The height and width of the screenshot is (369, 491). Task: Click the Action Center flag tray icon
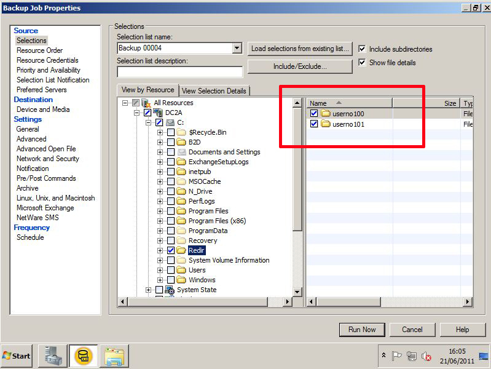pos(396,356)
